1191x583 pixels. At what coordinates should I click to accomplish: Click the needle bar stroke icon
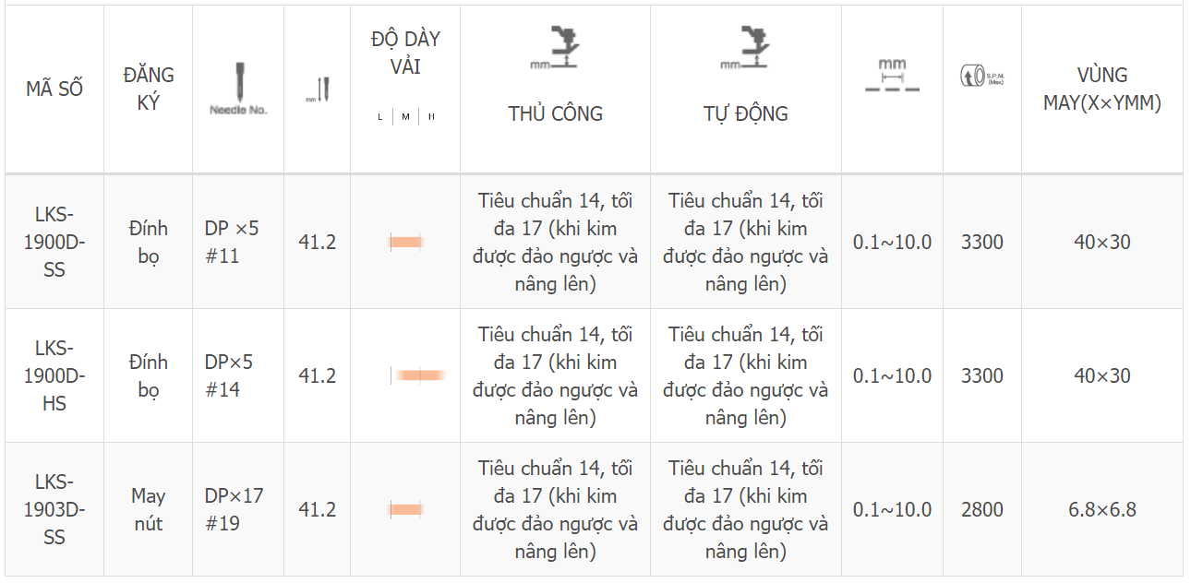point(317,89)
